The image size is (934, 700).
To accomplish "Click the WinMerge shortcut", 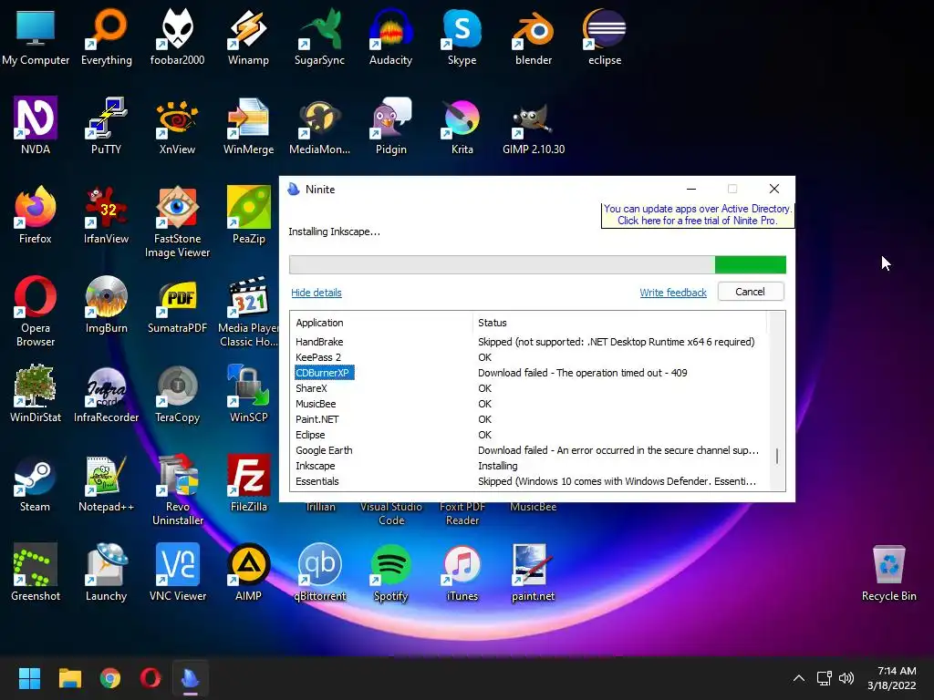I will pos(248,126).
